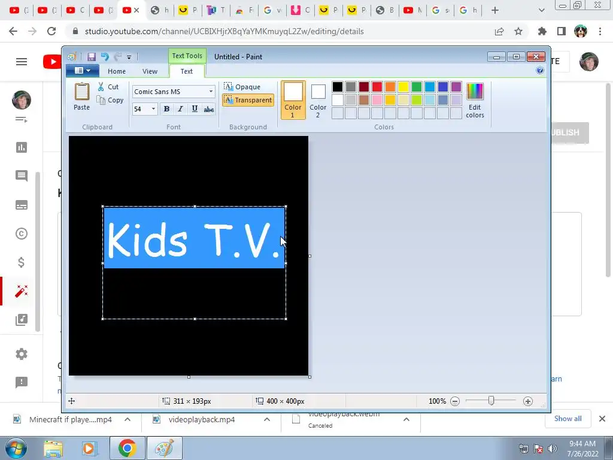The width and height of the screenshot is (613, 460).
Task: Select the Text ribbon tab
Action: pyautogui.click(x=187, y=71)
